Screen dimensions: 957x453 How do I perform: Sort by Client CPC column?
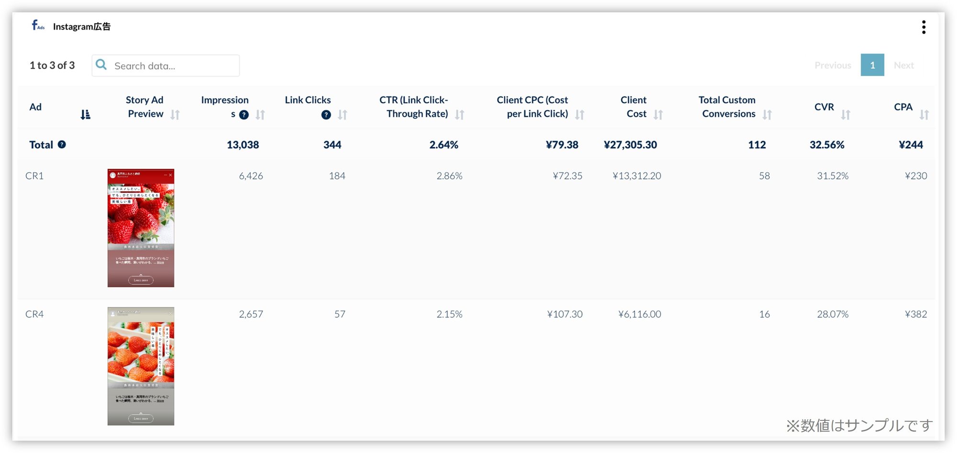[580, 114]
